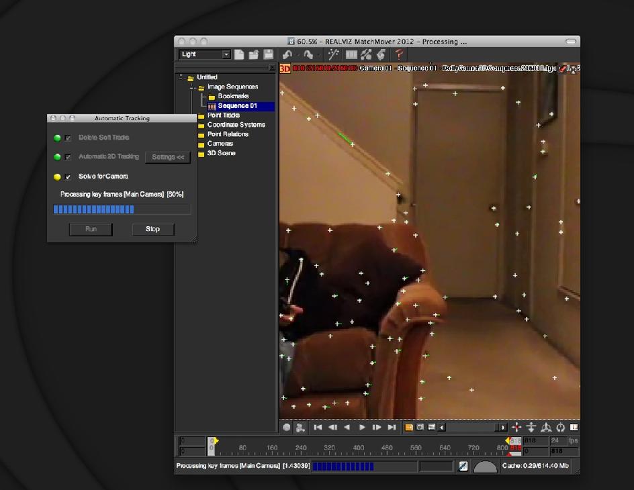Select the red crosshair navigation tool
The height and width of the screenshot is (490, 634).
[x=516, y=428]
